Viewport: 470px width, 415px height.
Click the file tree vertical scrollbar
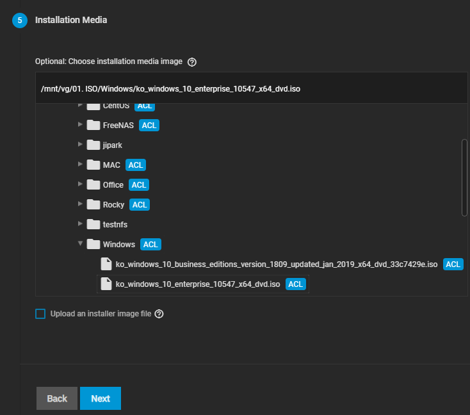[x=464, y=177]
